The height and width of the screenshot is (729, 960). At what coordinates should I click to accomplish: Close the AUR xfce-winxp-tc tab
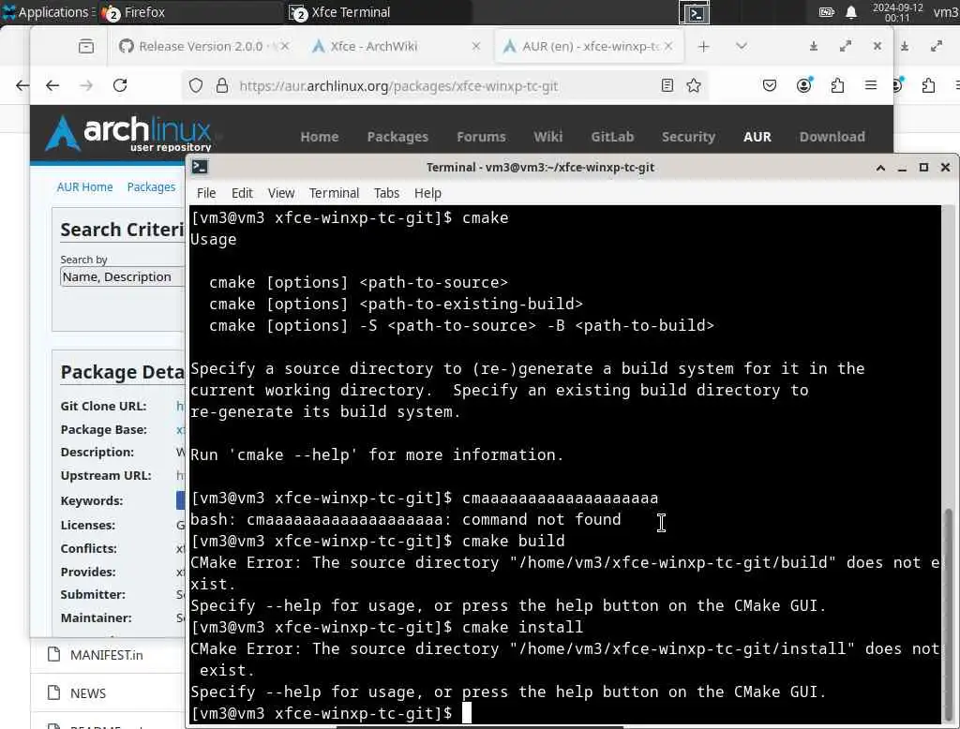[x=668, y=47]
